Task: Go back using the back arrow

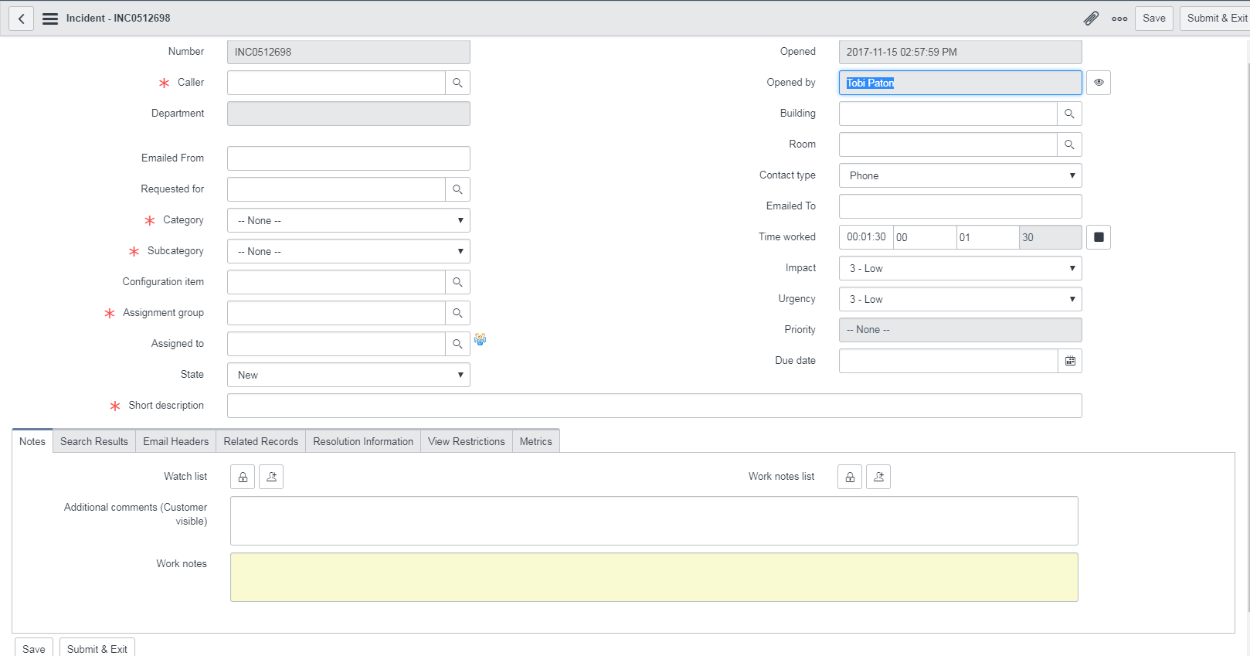Action: pyautogui.click(x=22, y=19)
